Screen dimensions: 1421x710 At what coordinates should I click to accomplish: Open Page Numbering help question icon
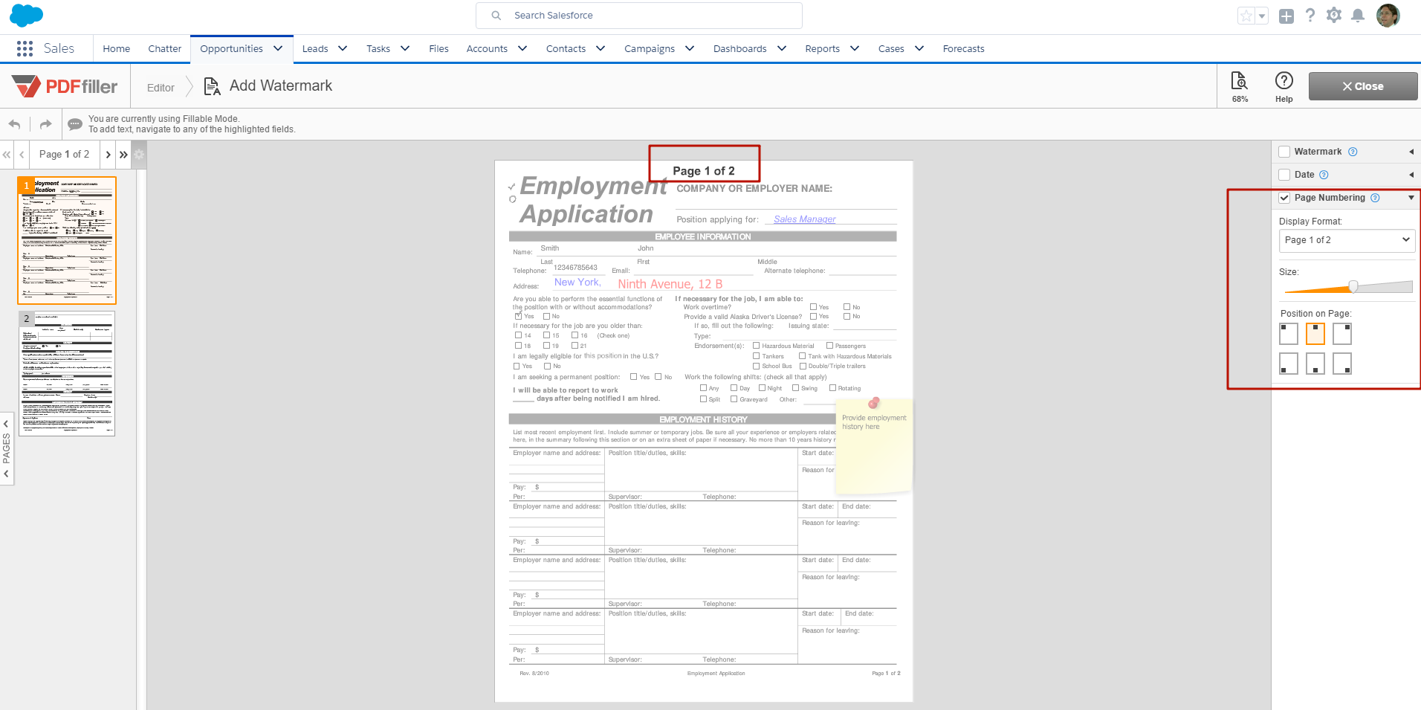point(1375,198)
